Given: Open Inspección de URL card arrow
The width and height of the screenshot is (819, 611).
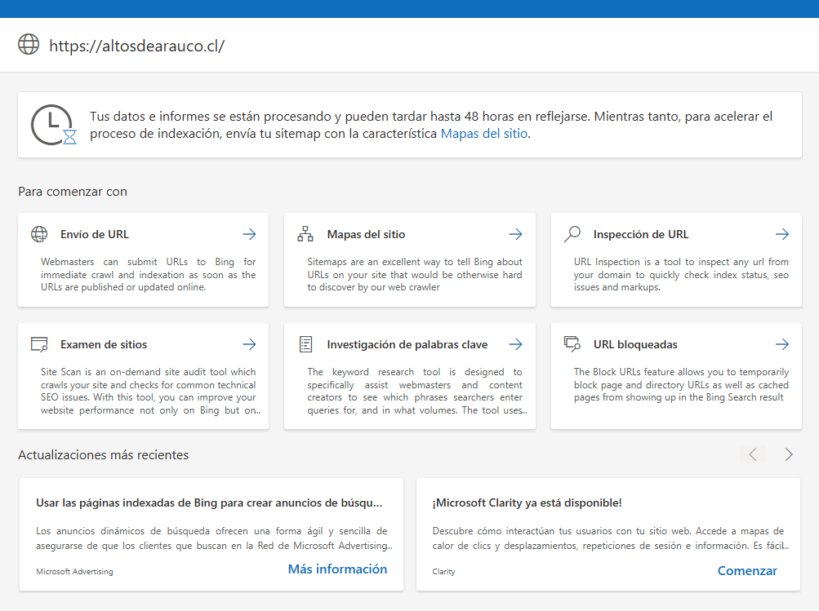Looking at the screenshot, I should point(782,235).
